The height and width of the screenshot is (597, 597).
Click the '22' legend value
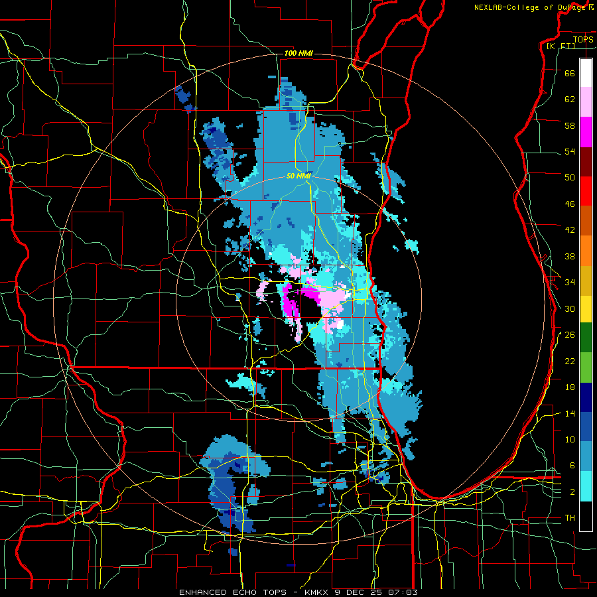[570, 362]
